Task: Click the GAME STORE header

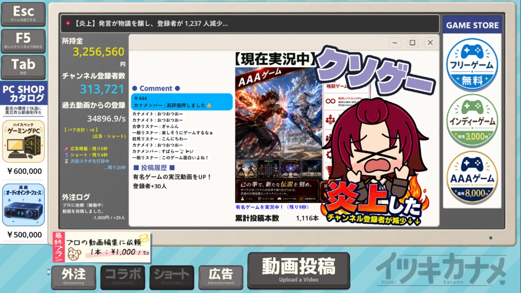Action: point(472,25)
